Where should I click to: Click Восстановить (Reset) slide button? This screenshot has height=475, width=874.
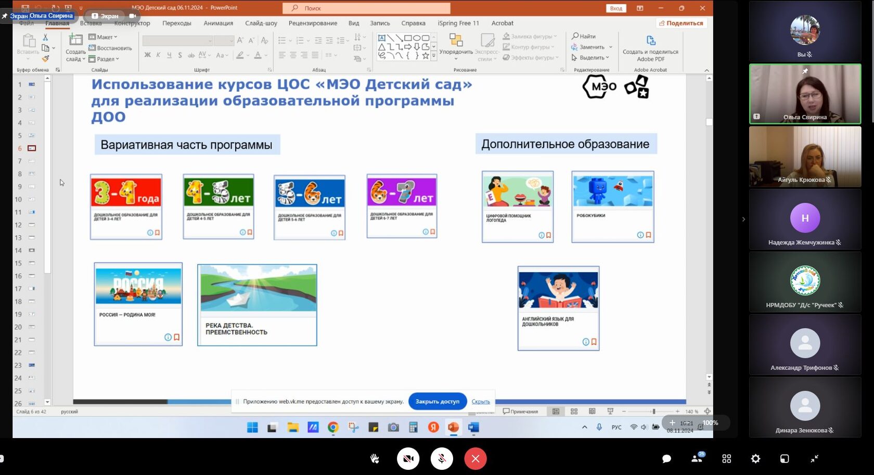(x=110, y=48)
